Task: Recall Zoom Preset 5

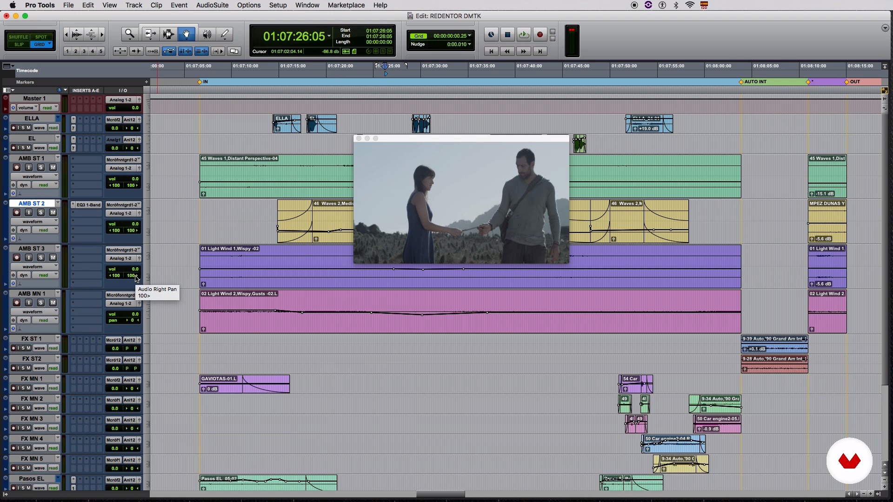Action: pyautogui.click(x=101, y=51)
